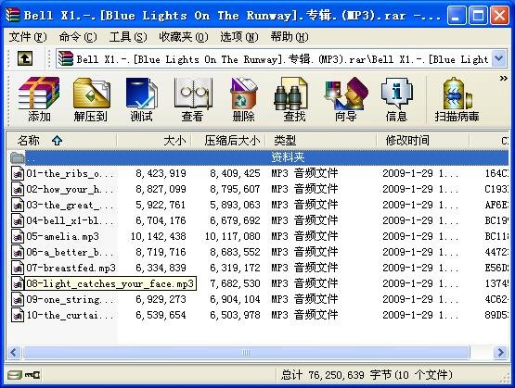Click the 添加 (Add) toolbar icon
Screen dimensions: 515x388
[39, 100]
